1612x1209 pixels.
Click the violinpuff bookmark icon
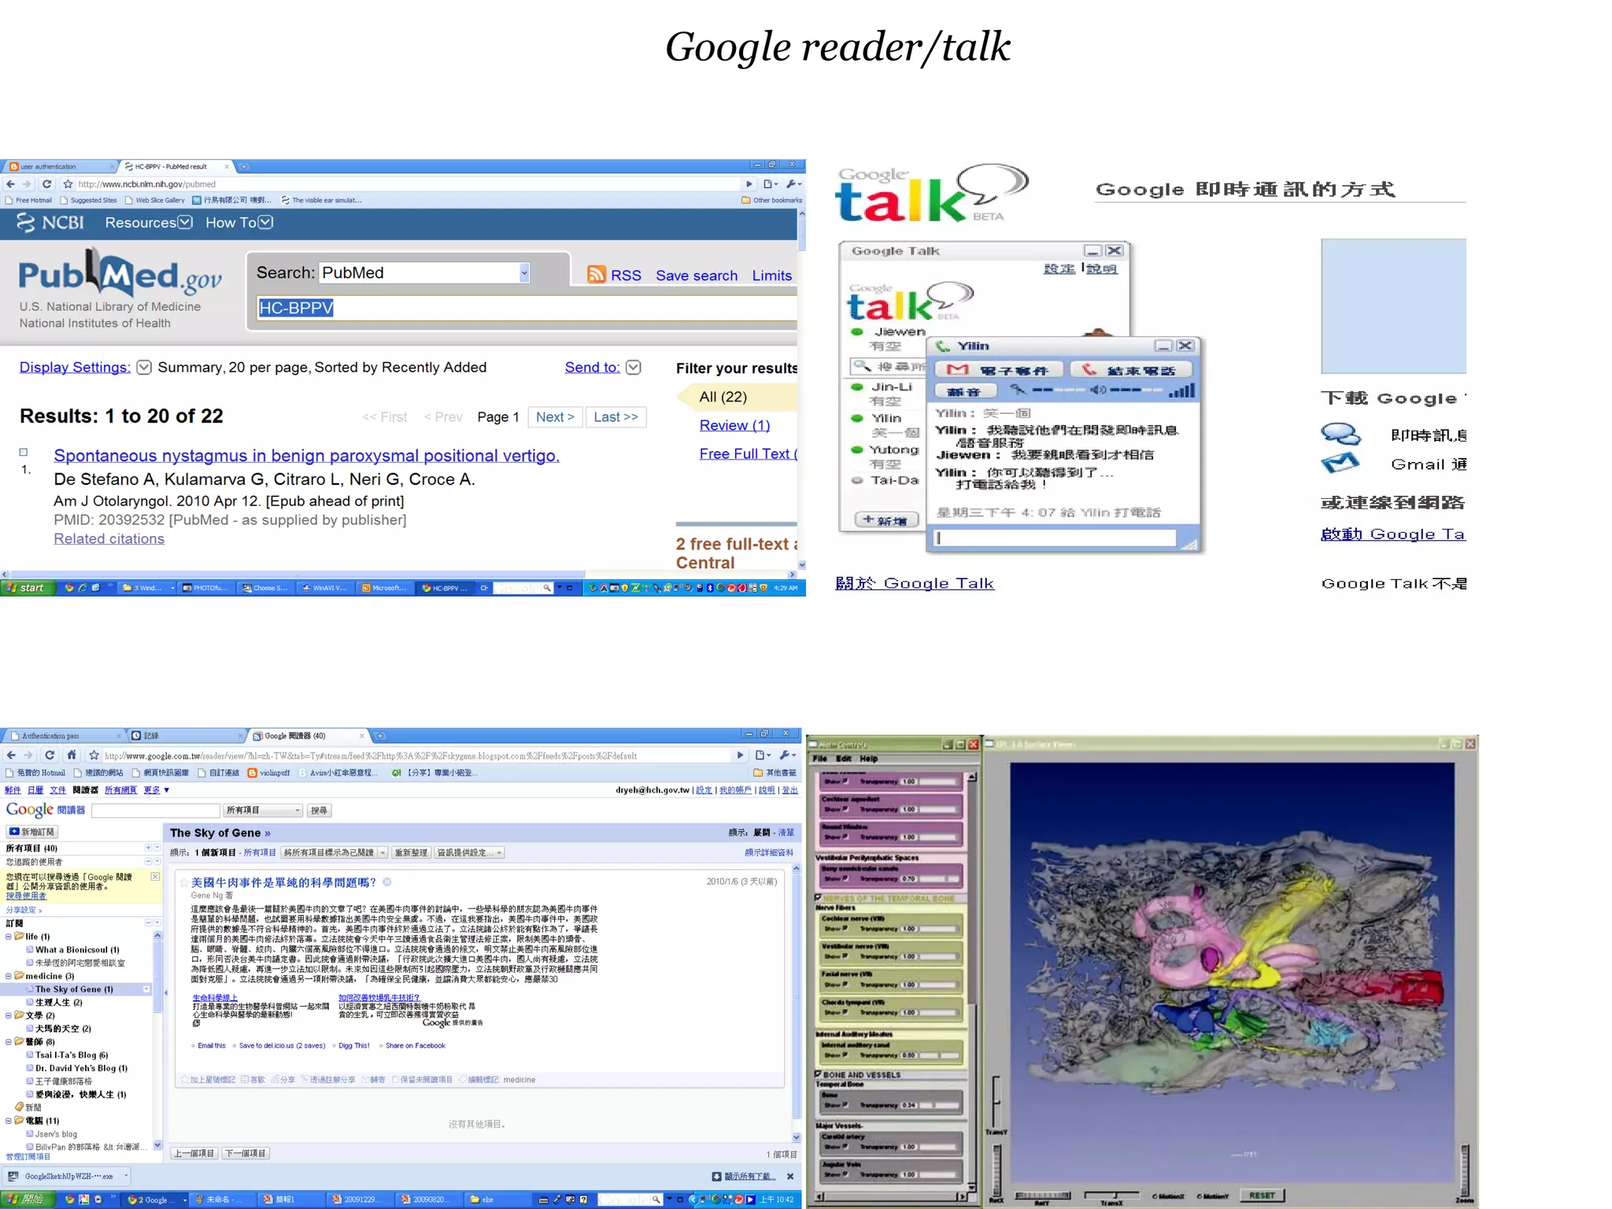[252, 773]
